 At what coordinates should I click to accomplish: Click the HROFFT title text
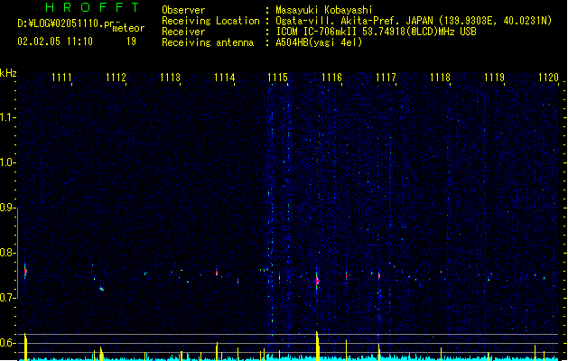[92, 7]
